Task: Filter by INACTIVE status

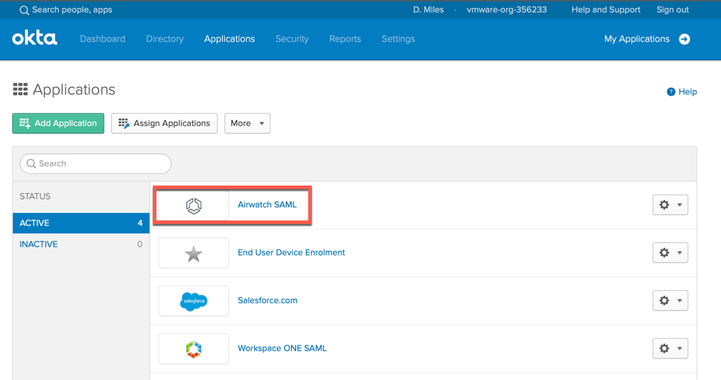Action: point(81,244)
